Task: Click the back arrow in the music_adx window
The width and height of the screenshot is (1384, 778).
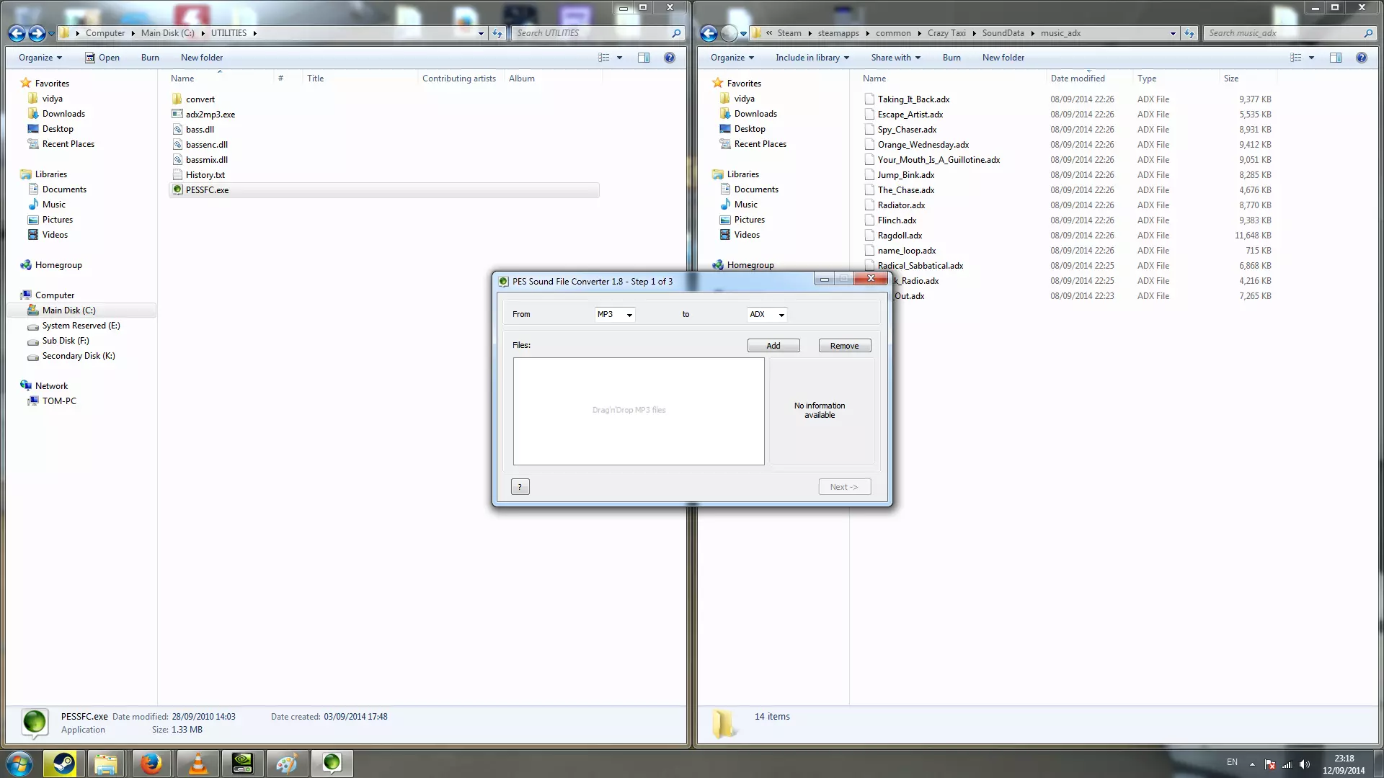Action: coord(709,33)
